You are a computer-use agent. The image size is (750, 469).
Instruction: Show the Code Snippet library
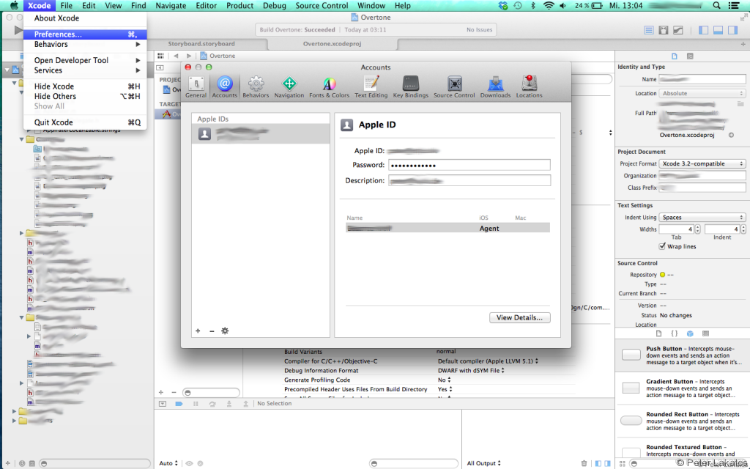[675, 333]
